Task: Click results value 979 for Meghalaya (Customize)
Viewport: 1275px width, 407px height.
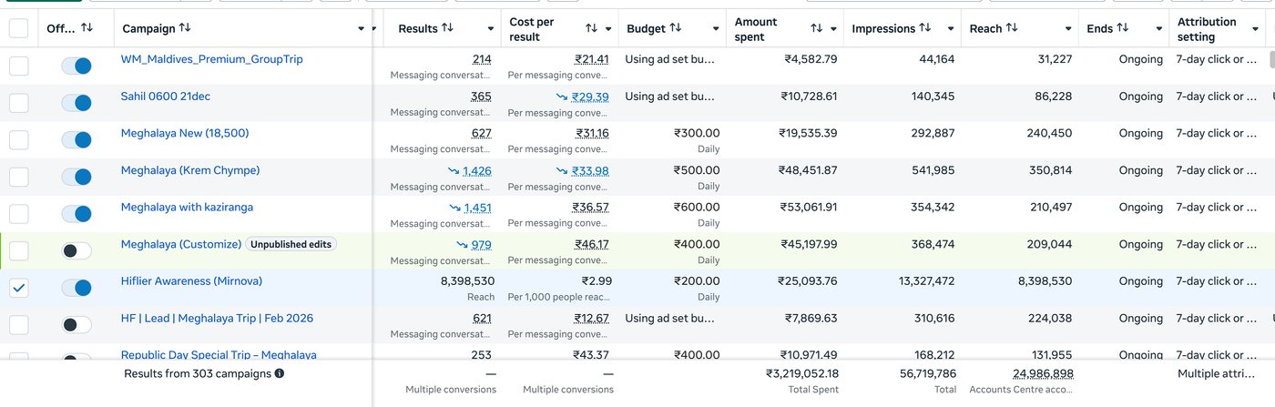Action: pos(482,244)
